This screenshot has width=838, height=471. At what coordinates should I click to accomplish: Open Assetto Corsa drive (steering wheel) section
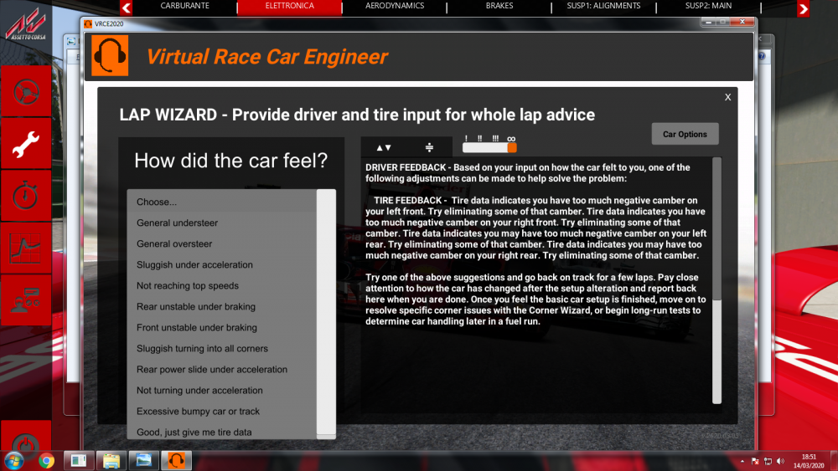(26, 92)
